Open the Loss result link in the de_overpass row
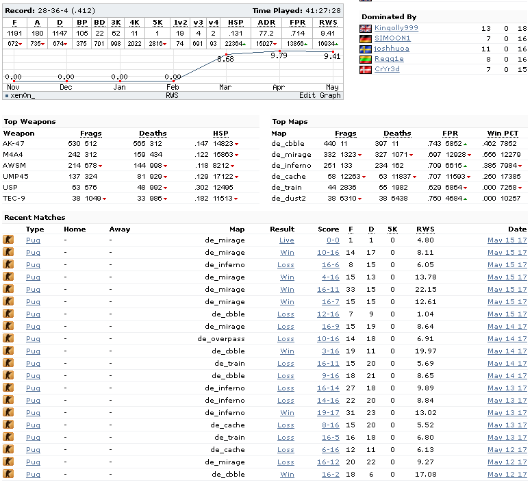Image resolution: width=532 pixels, height=489 pixels. 286,339
